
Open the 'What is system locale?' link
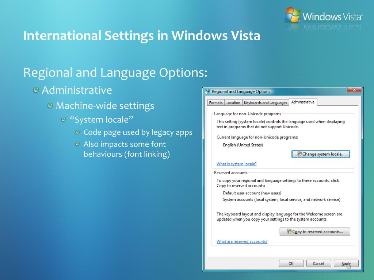click(236, 164)
